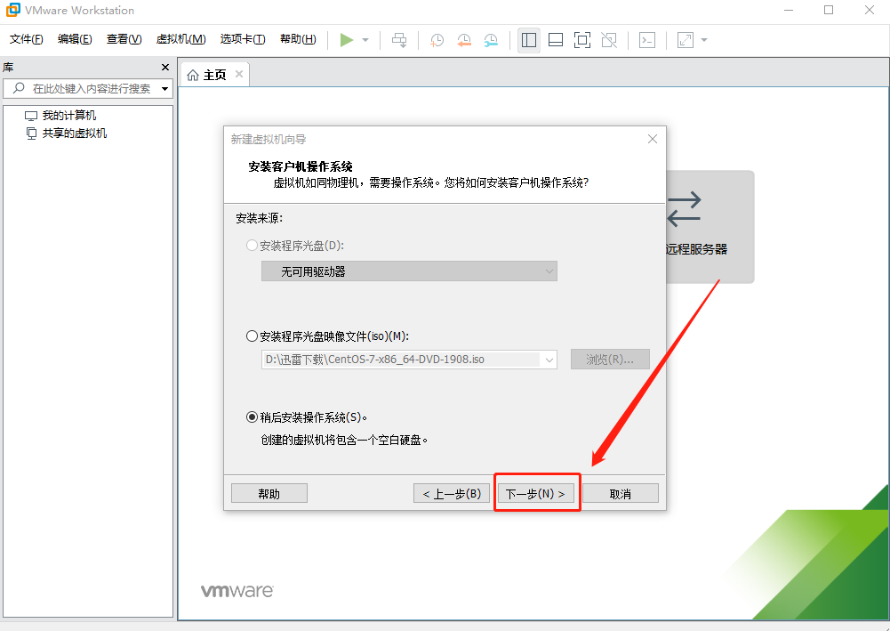Screen dimensions: 890x631
Task: Click the VMware Workstation title bar logo
Action: tap(12, 10)
